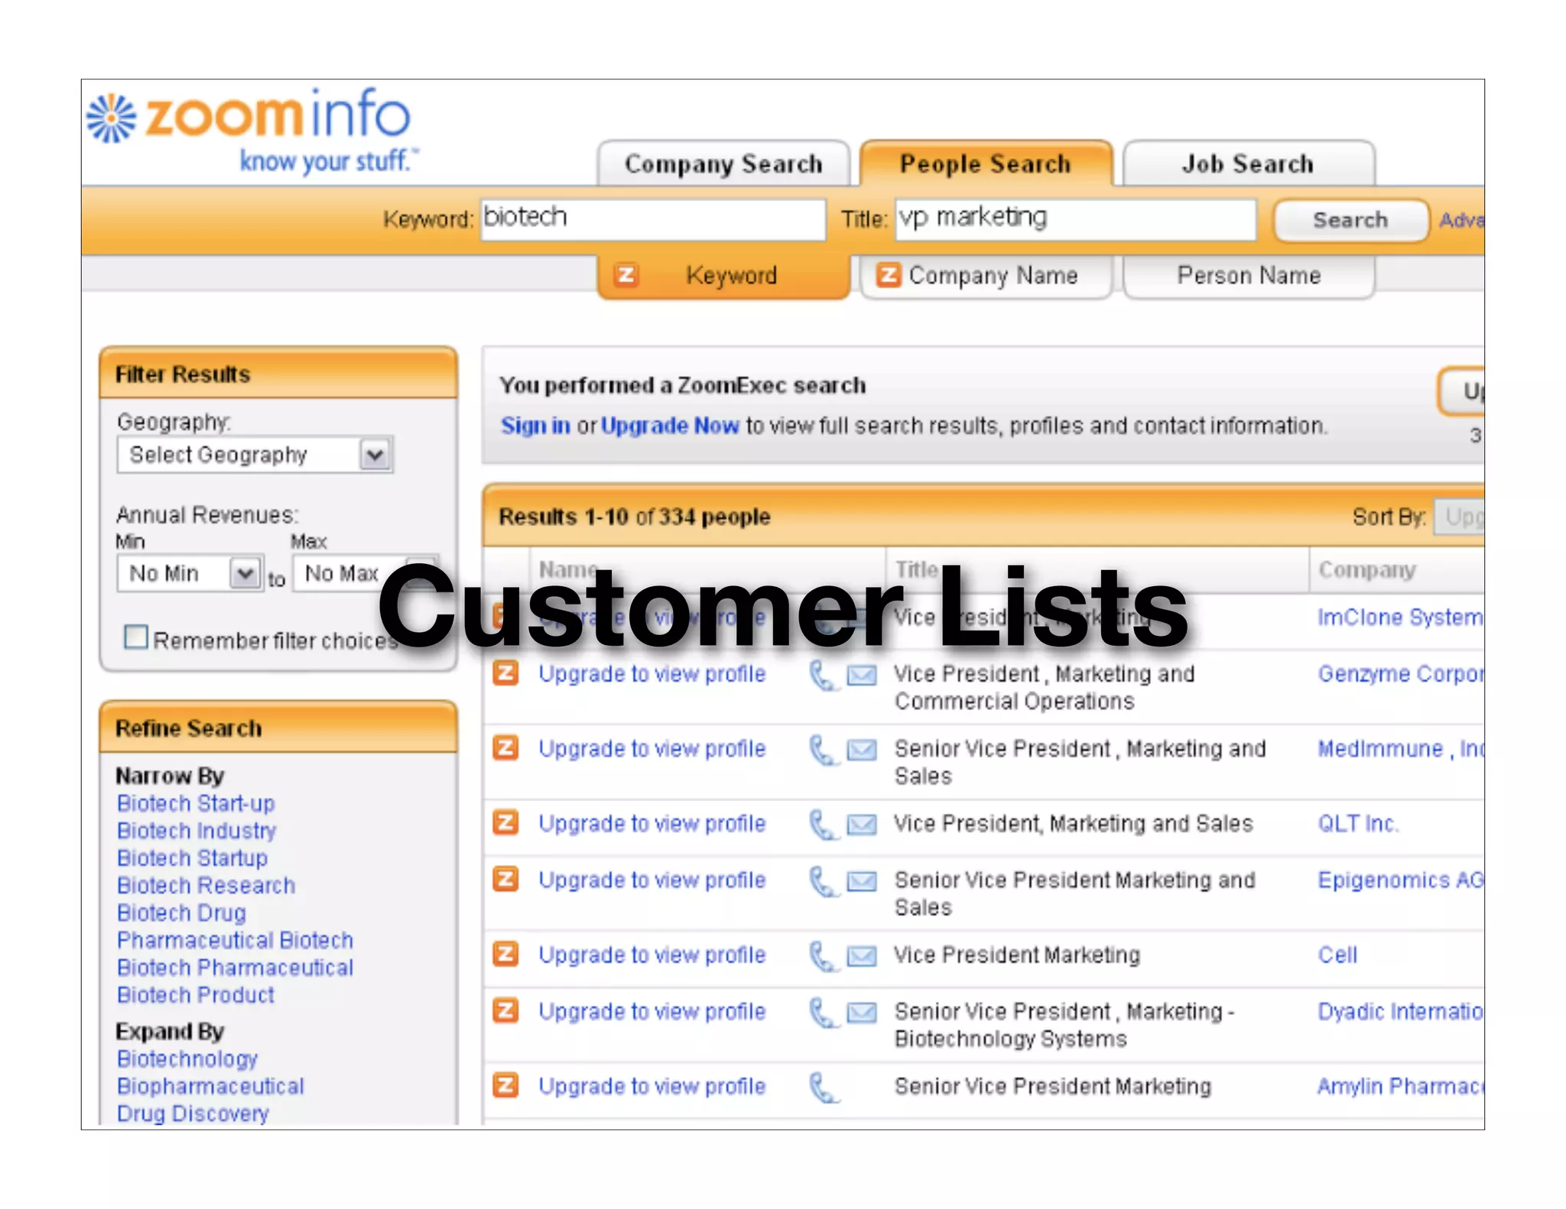Click the Upgrade Now link
1566x1209 pixels.
(x=669, y=426)
